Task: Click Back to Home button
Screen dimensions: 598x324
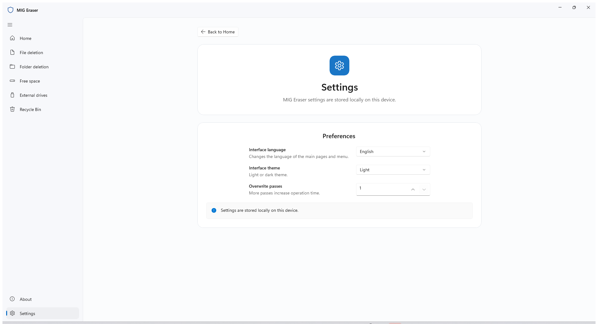Action: (218, 32)
